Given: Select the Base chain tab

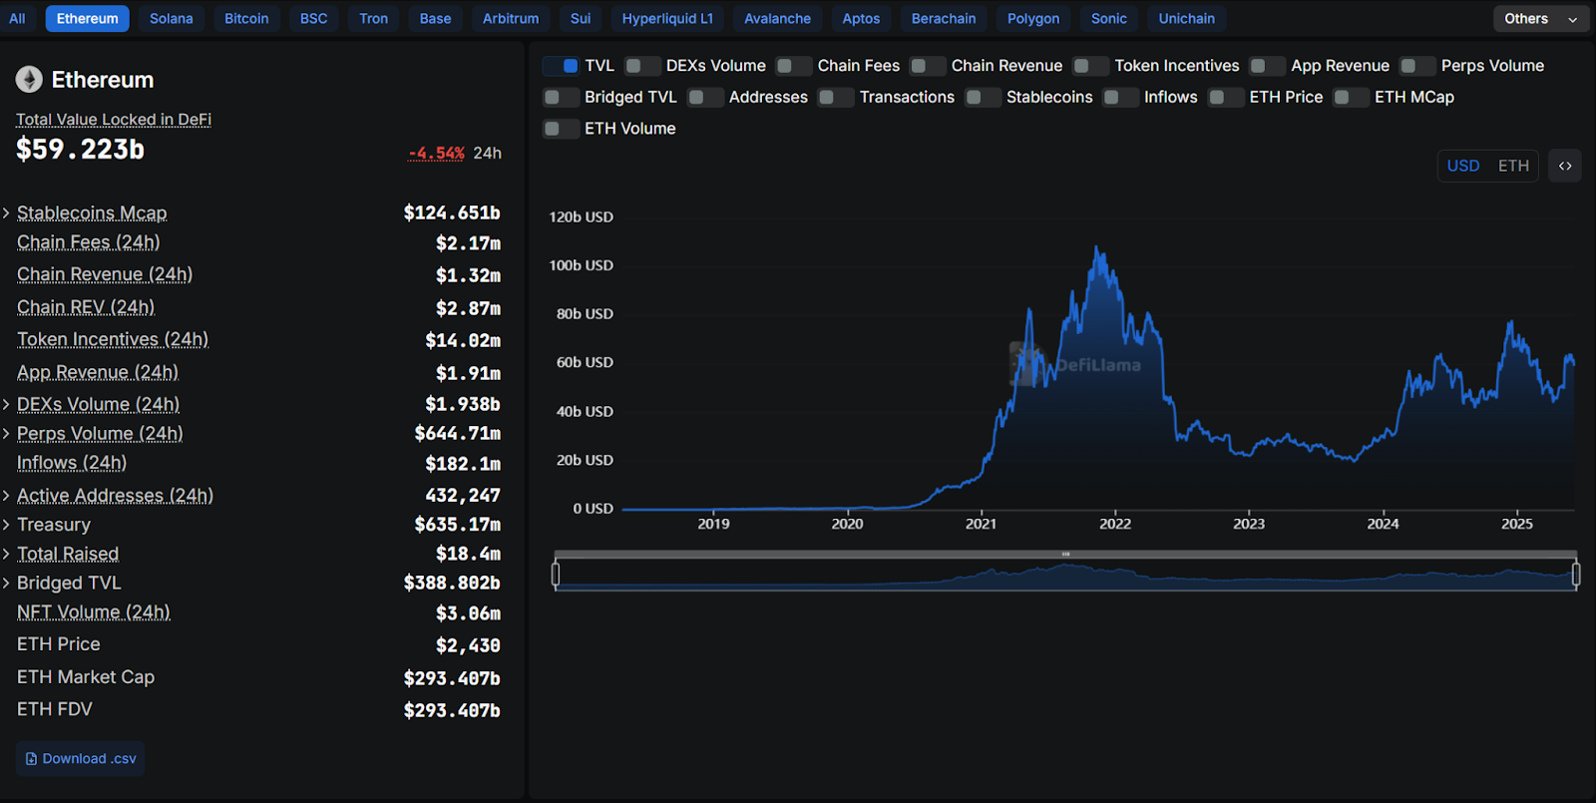Looking at the screenshot, I should pyautogui.click(x=435, y=19).
